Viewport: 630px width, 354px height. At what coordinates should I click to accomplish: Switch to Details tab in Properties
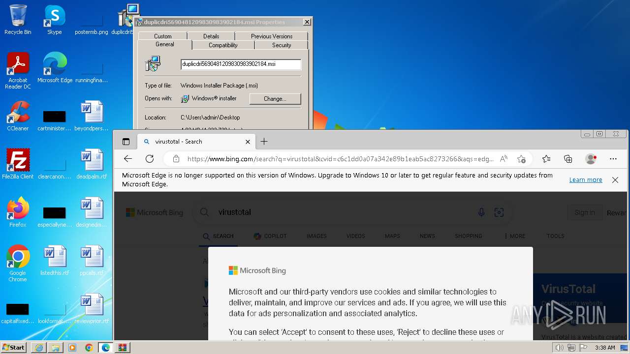pos(211,36)
